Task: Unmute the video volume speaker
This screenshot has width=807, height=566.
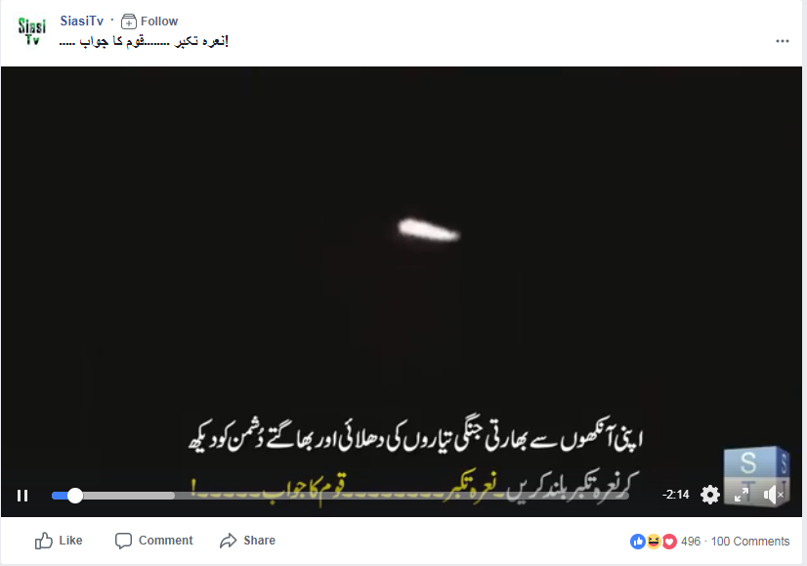Action: (x=773, y=495)
